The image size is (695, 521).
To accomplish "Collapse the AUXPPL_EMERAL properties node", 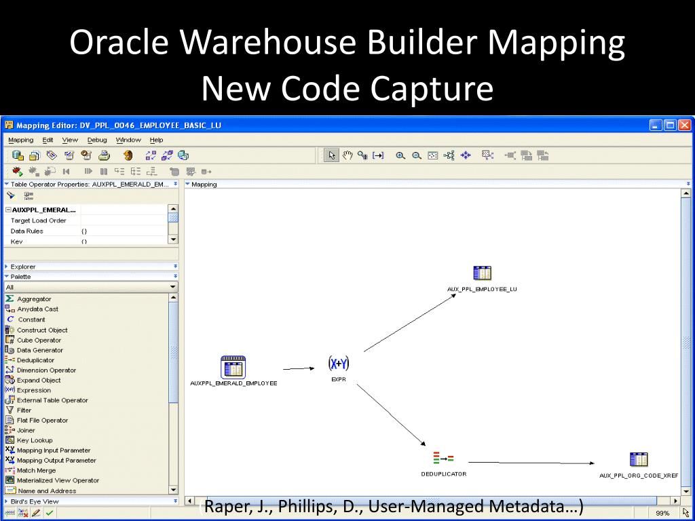I will (7, 210).
